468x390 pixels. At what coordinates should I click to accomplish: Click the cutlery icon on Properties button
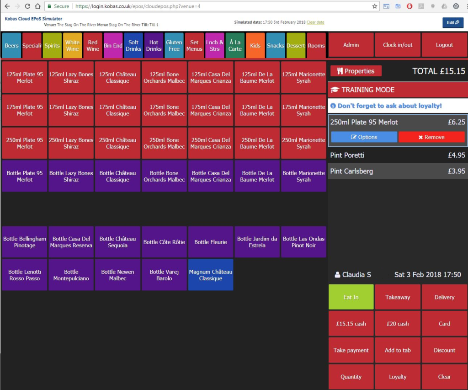click(339, 71)
